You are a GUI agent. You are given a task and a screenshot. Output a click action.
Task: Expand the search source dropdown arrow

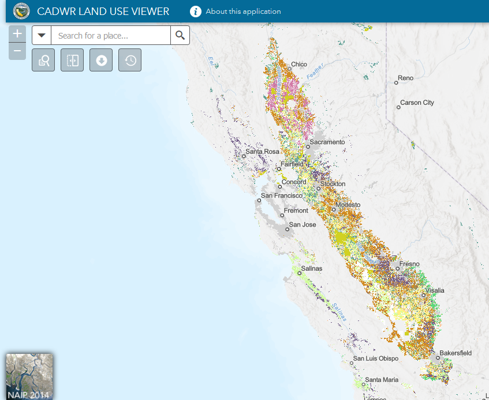(x=42, y=36)
